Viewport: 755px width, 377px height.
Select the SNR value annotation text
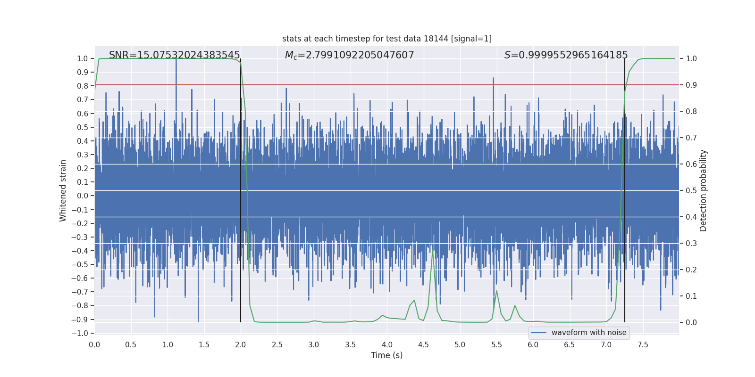(x=174, y=55)
